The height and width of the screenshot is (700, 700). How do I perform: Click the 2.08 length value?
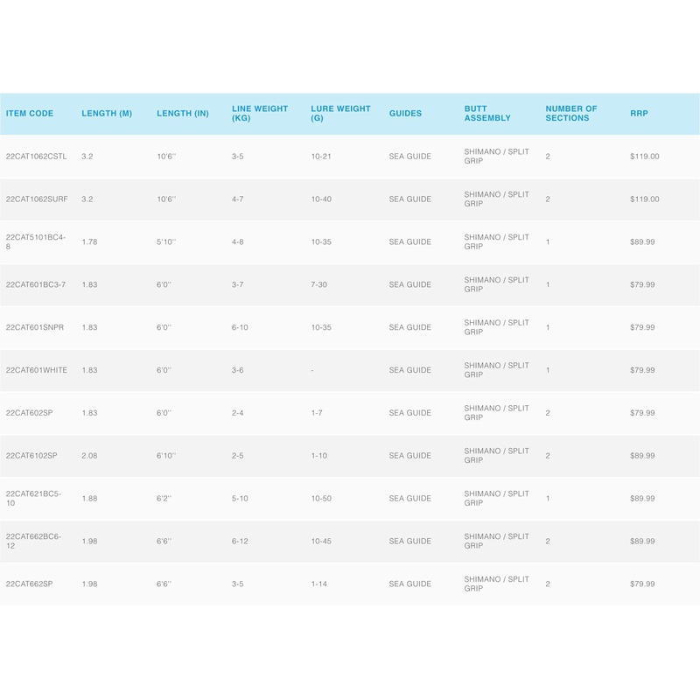point(89,456)
